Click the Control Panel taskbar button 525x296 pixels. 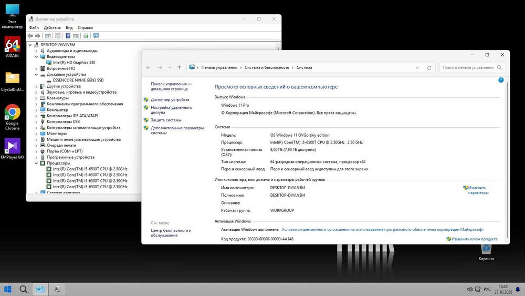click(40, 289)
